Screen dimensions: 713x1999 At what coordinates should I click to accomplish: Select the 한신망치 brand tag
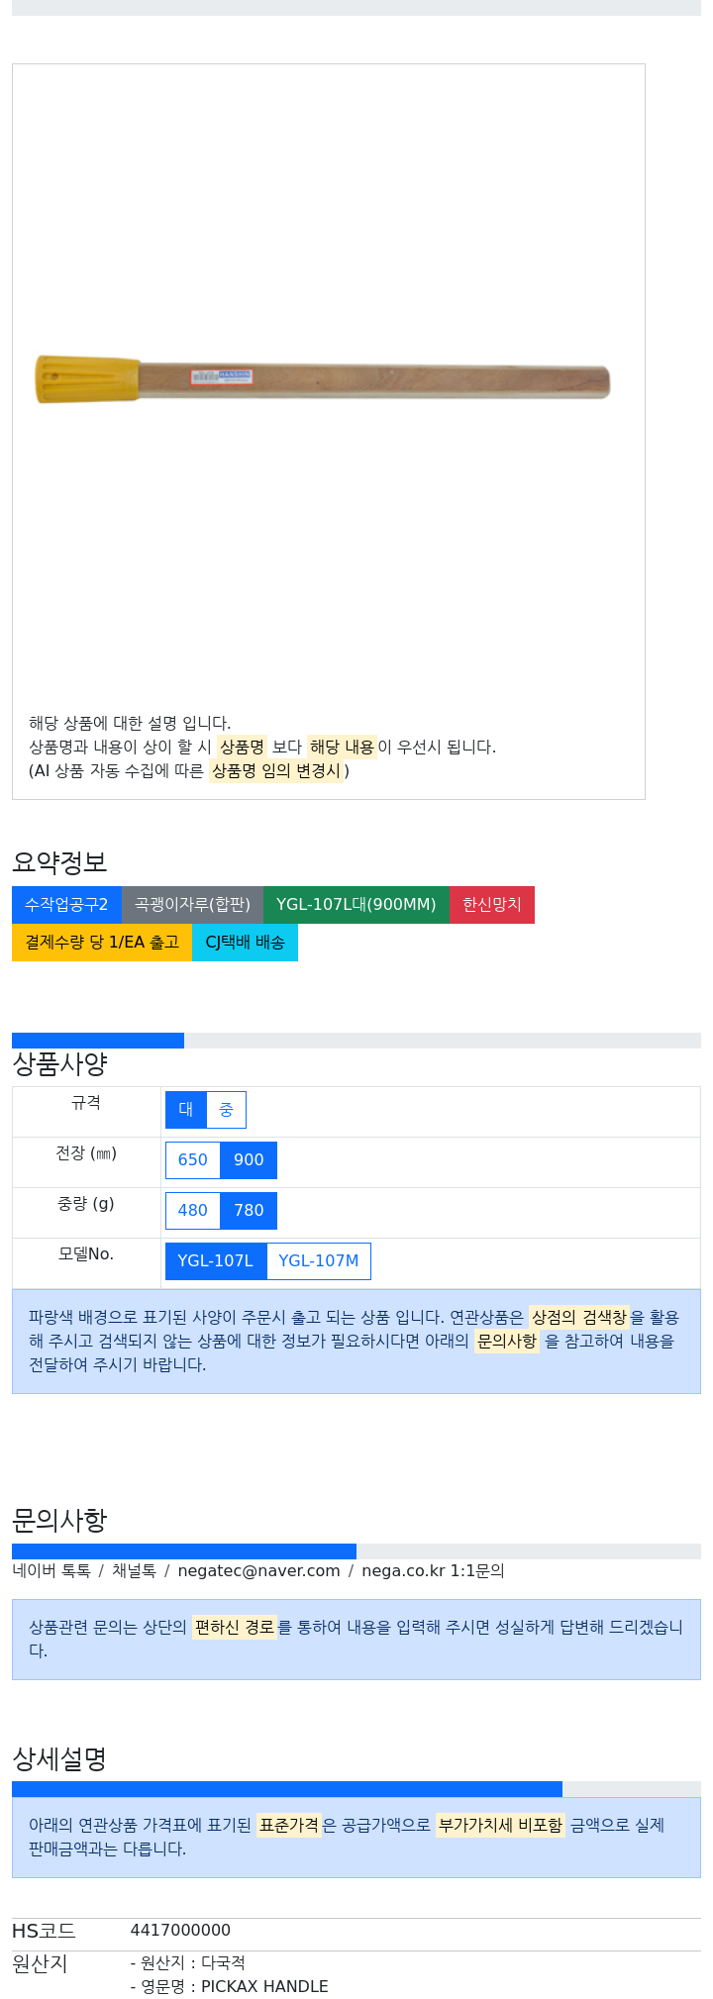pos(492,905)
